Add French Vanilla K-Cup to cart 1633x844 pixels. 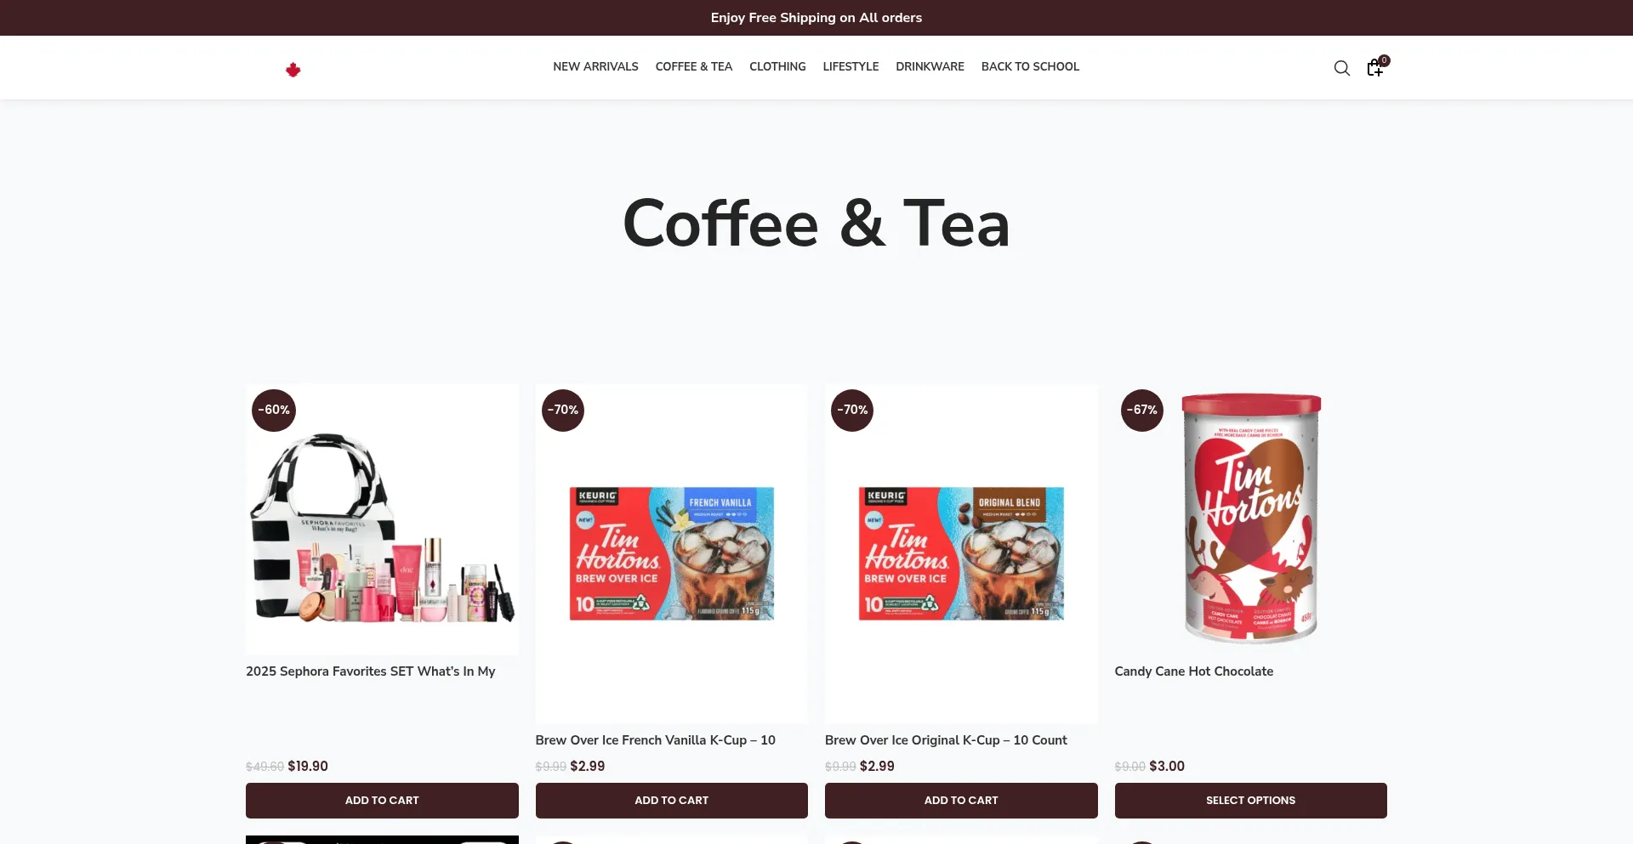(x=672, y=801)
